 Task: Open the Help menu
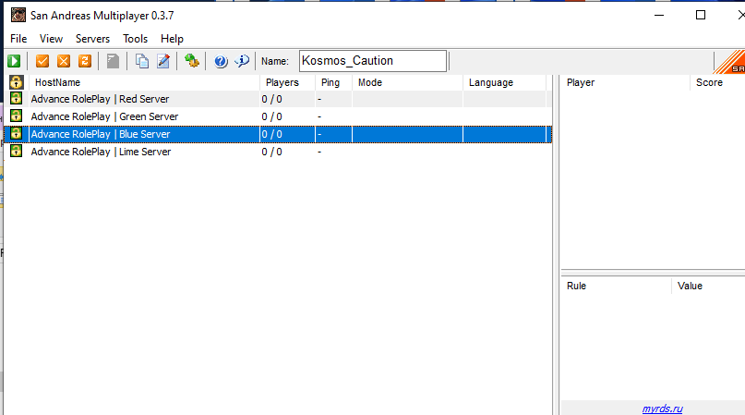172,39
